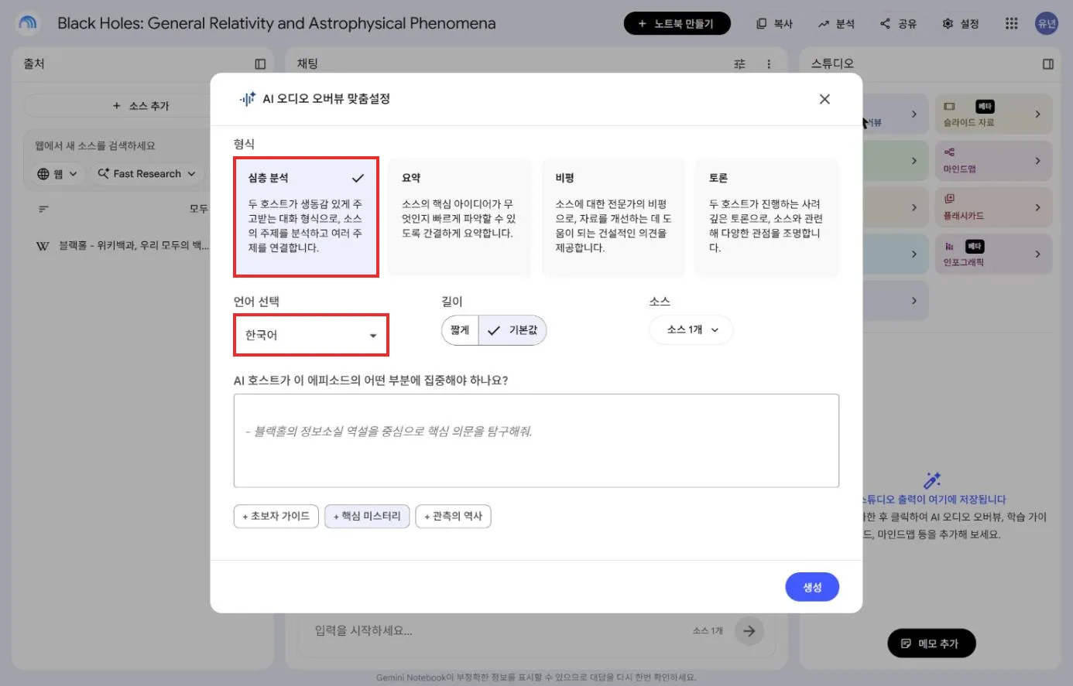The height and width of the screenshot is (686, 1073).
Task: Open 마인드맵 studio card
Action: coord(994,161)
